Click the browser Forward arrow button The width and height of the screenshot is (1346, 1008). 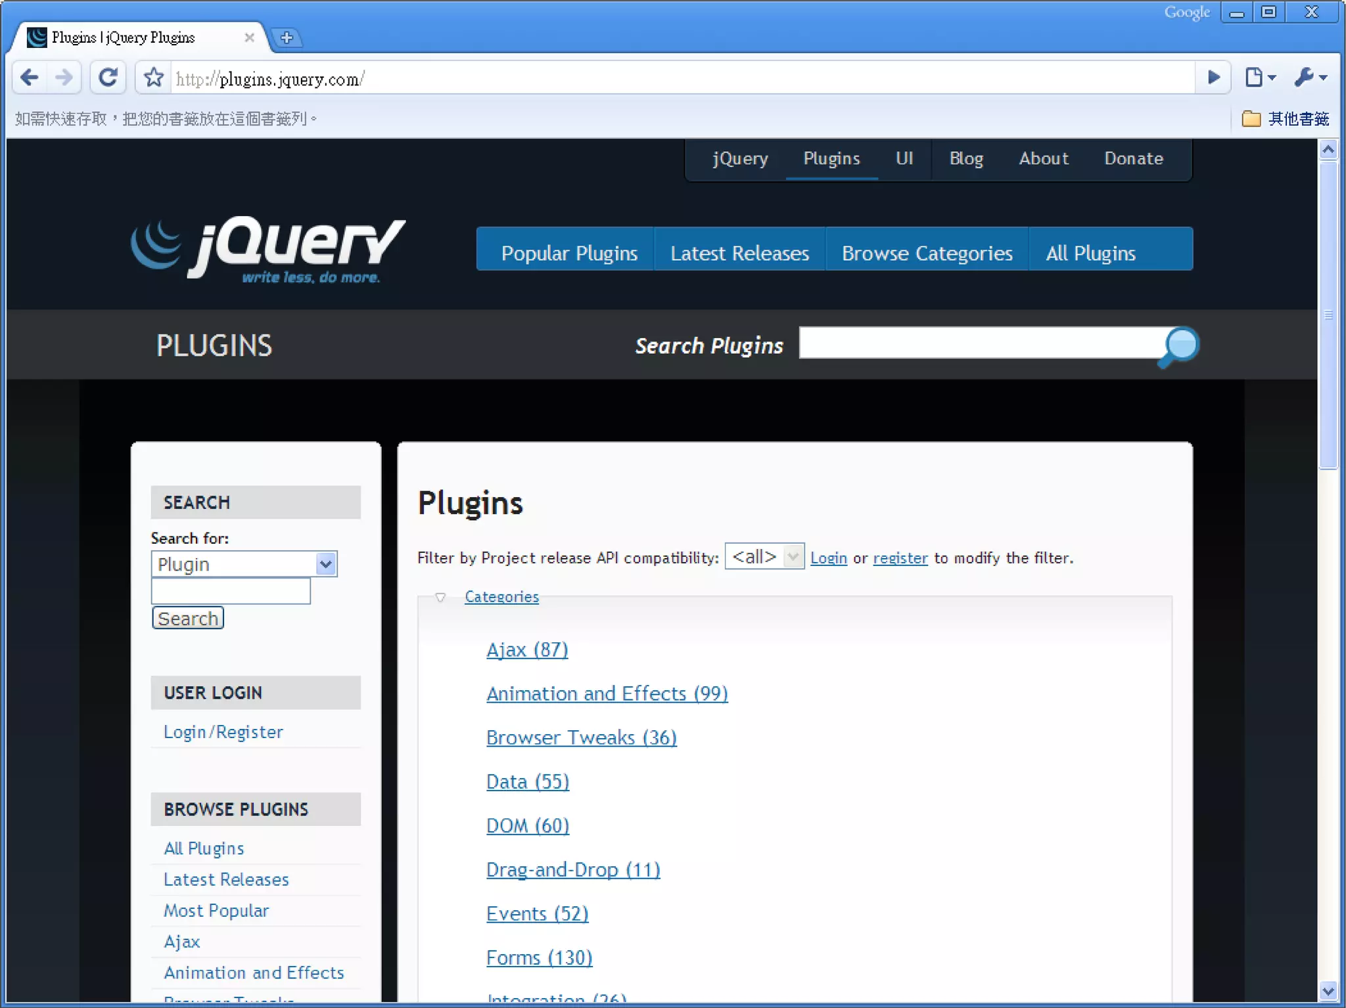(64, 77)
